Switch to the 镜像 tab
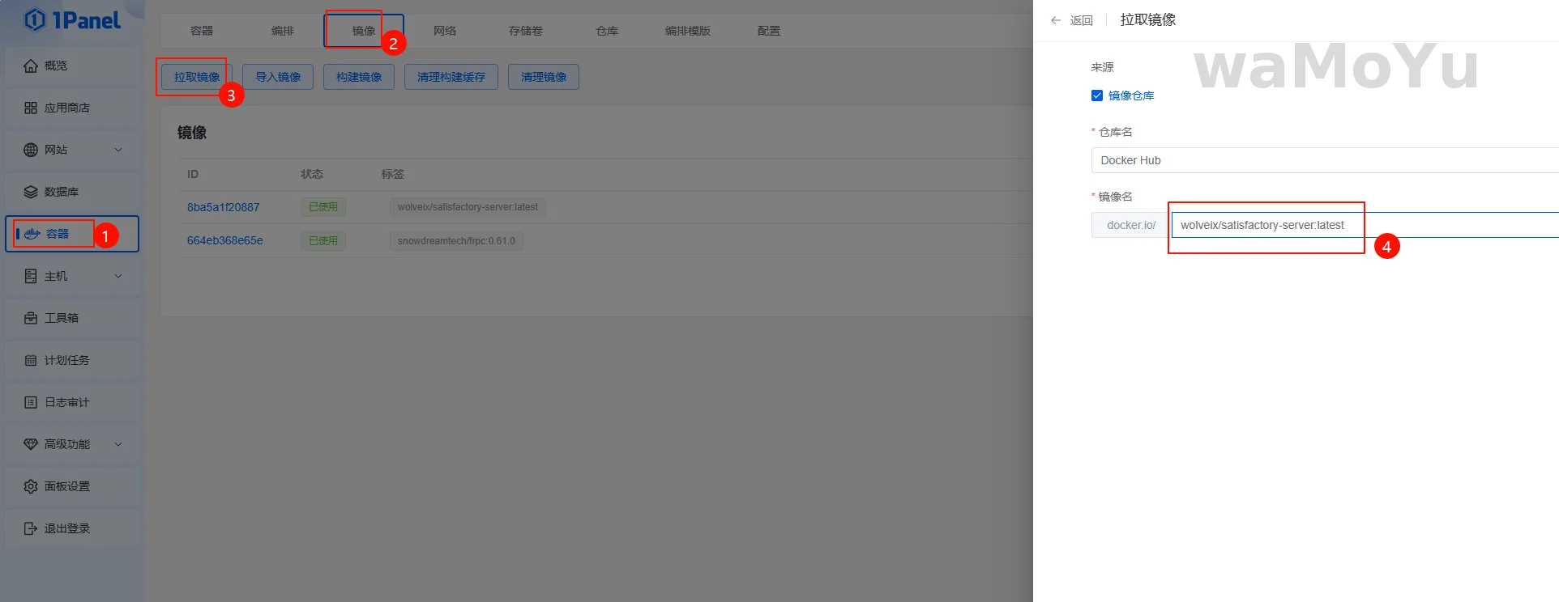The height and width of the screenshot is (602, 1559). [x=364, y=31]
